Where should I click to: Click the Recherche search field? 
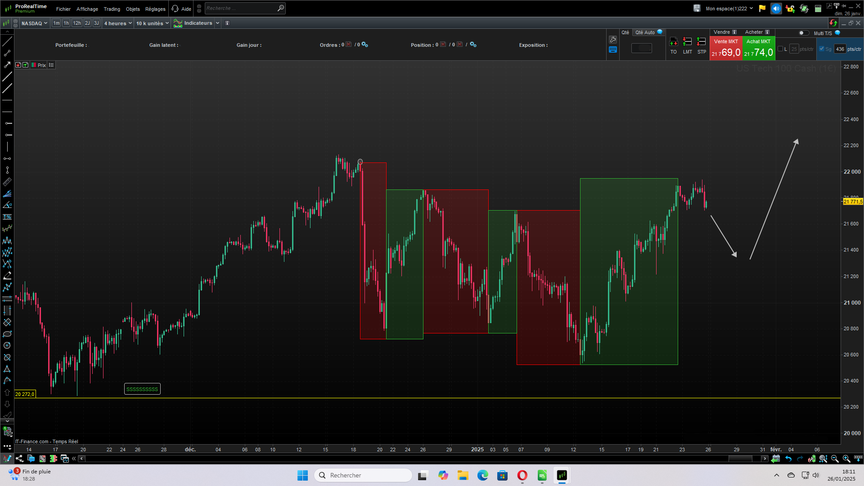click(241, 8)
